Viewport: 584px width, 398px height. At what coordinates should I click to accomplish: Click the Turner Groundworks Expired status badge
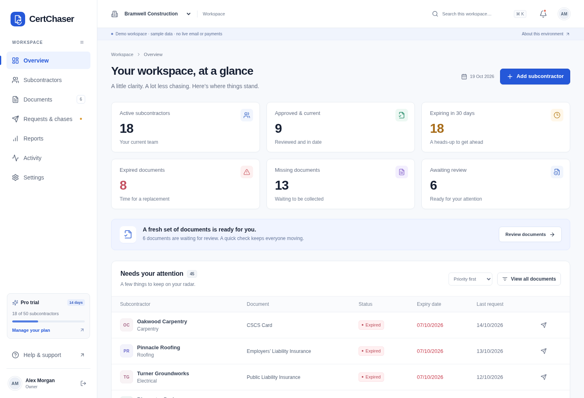coord(371,377)
